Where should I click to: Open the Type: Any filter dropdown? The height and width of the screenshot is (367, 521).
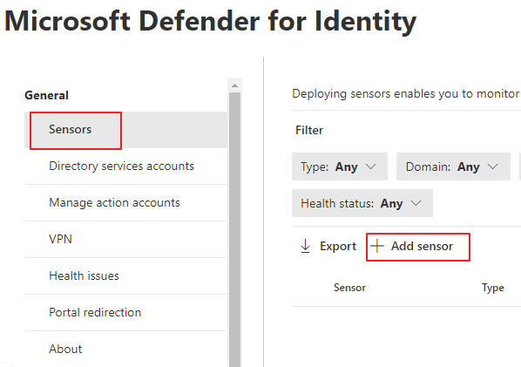(x=340, y=167)
